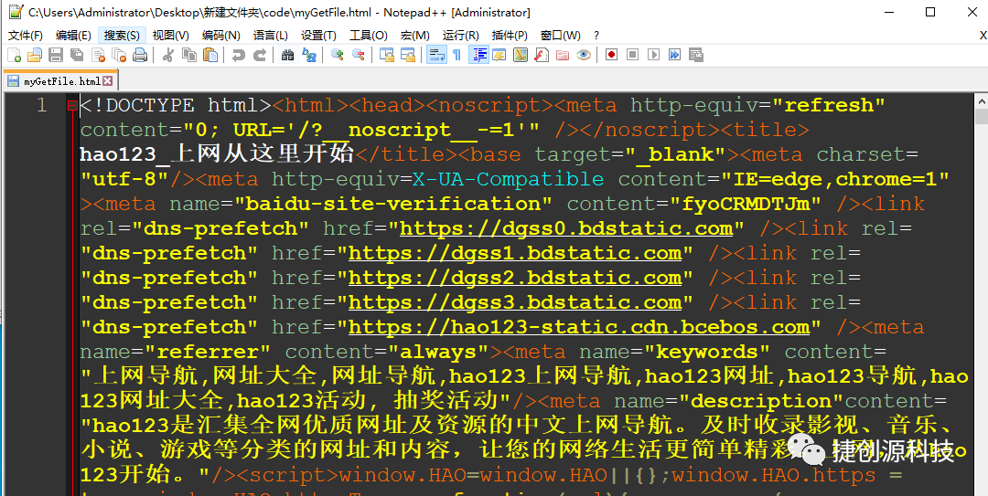Click the hao123-static.cdn.bcebos.com link
Viewport: 988px width, 496px height.
(579, 327)
